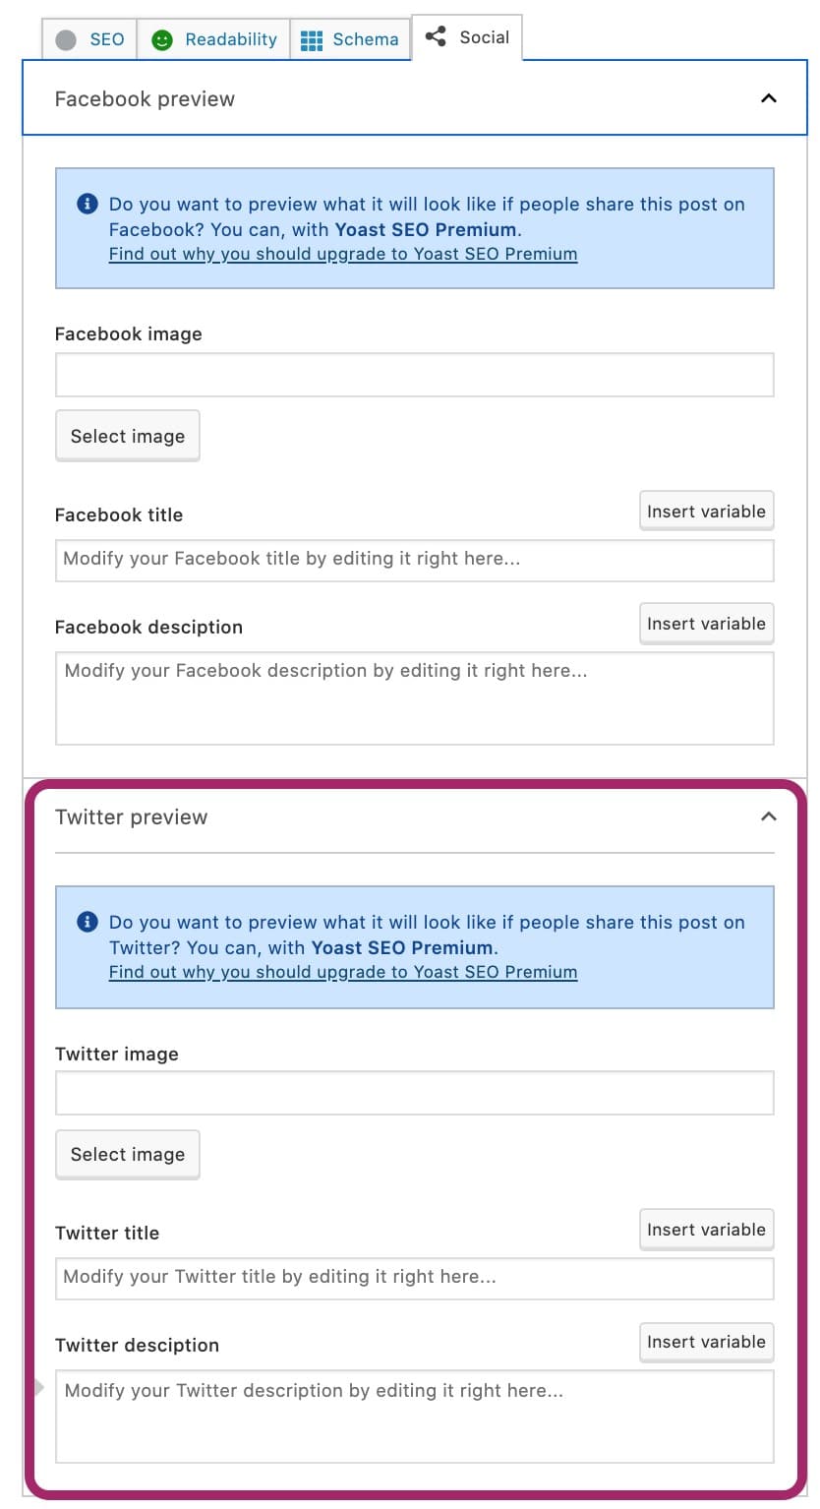
Task: Click the Social share icon
Action: click(x=436, y=37)
